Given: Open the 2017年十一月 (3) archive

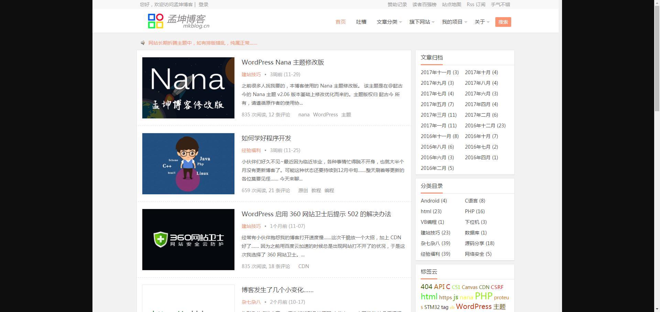Looking at the screenshot, I should [x=440, y=72].
